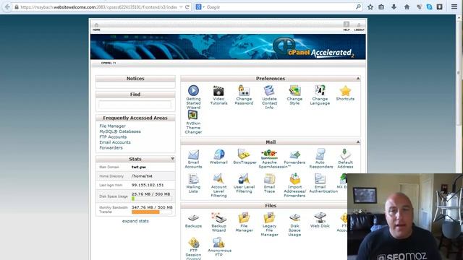Open Email Authentication
Image resolution: width=463 pixels, height=260 pixels.
tap(320, 179)
